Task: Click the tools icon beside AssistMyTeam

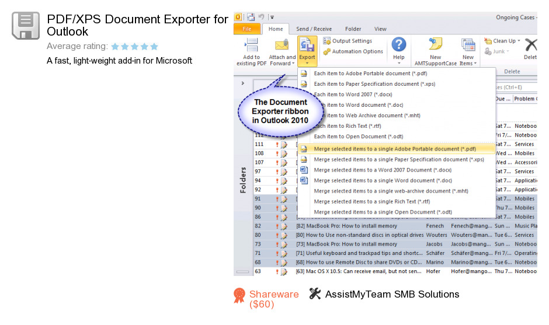Action: (x=315, y=293)
